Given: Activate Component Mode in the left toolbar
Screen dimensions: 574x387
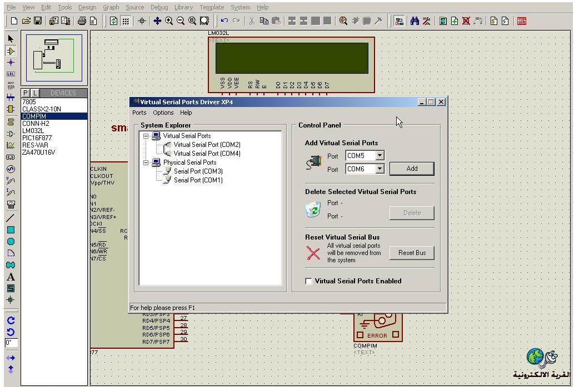Looking at the screenshot, I should (x=11, y=51).
